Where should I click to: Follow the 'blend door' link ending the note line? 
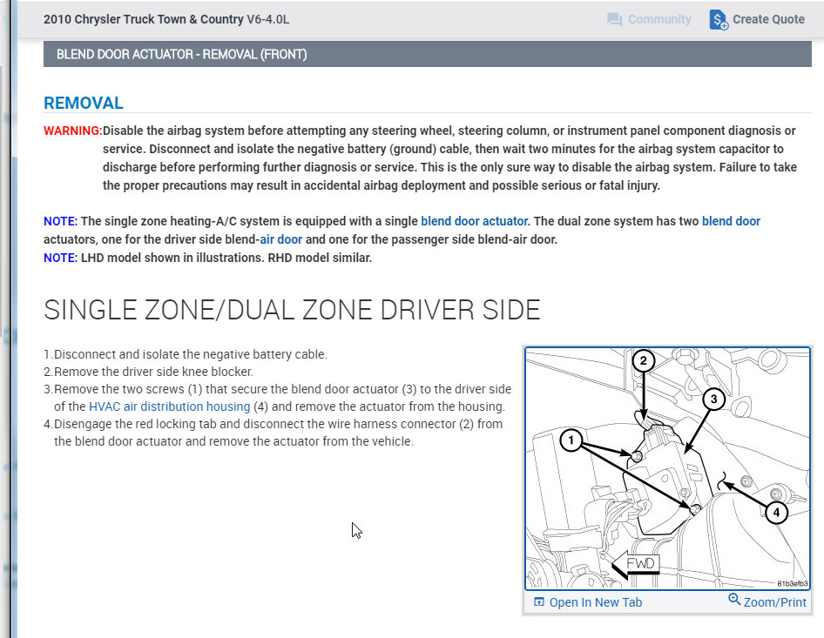pos(731,221)
